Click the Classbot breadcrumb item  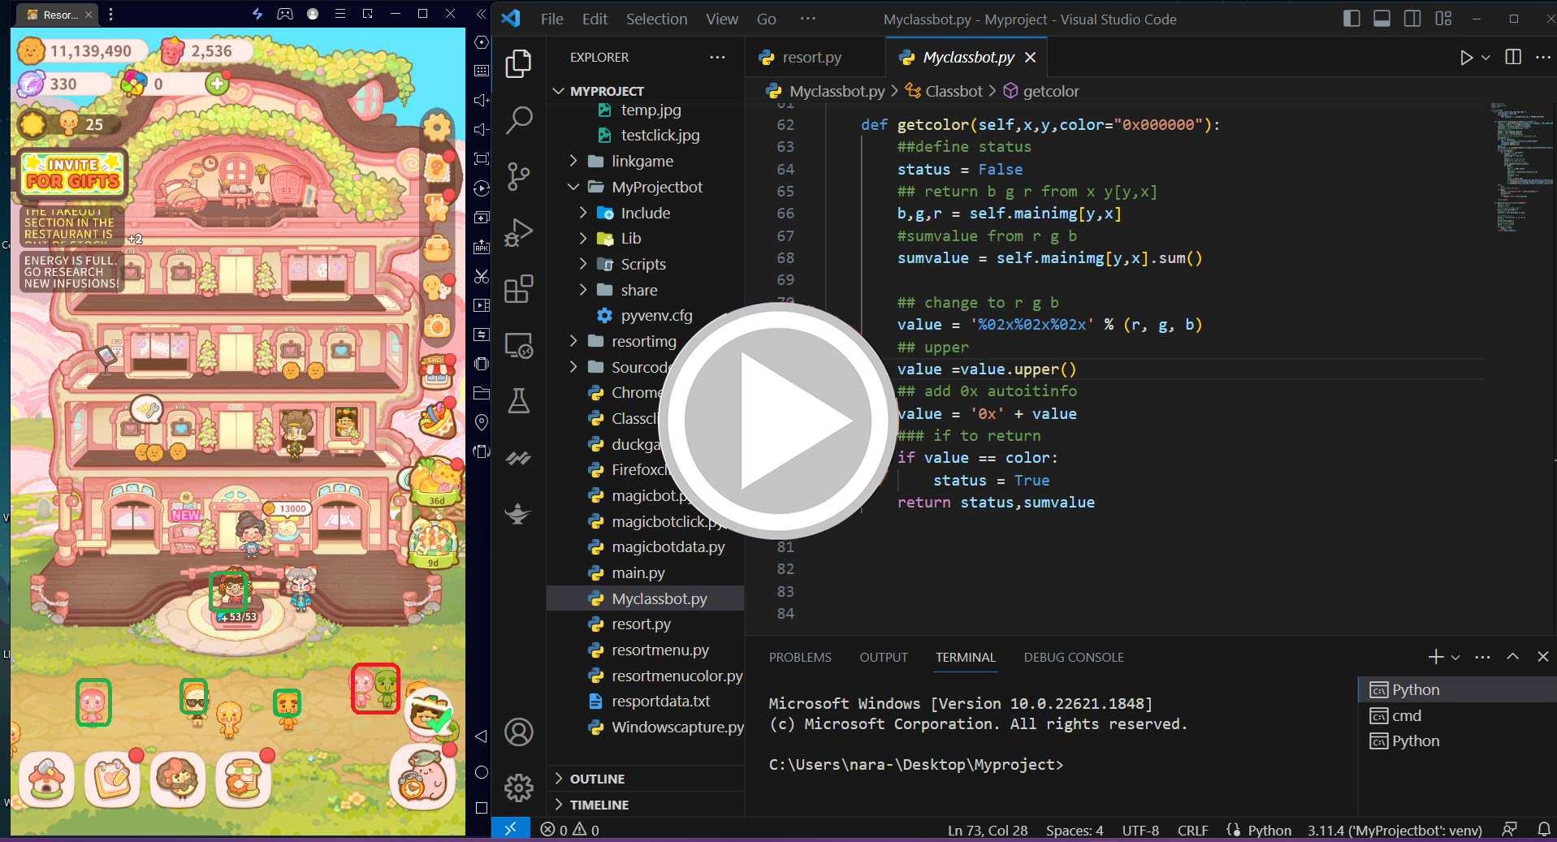pos(954,91)
